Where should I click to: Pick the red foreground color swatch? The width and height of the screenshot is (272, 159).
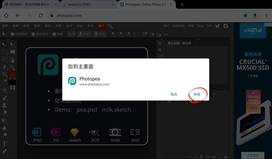pos(12,74)
